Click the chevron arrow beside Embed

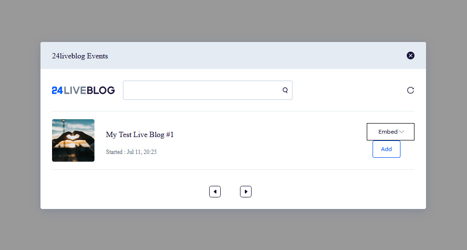pyautogui.click(x=401, y=132)
